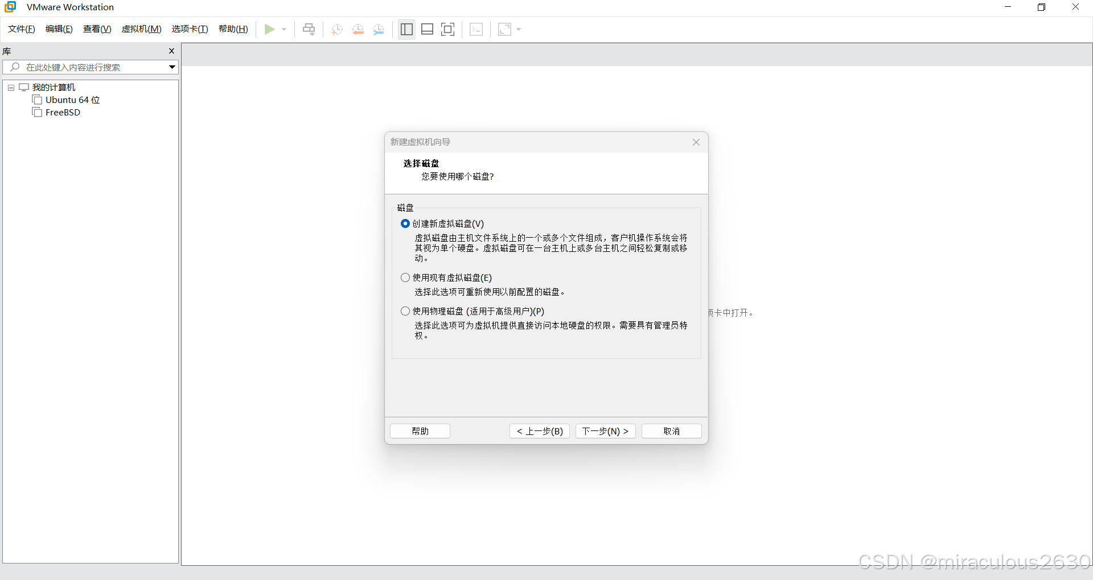Toggle the thumbnail bar view icon
Viewport: 1093px width, 580px height.
pos(428,29)
